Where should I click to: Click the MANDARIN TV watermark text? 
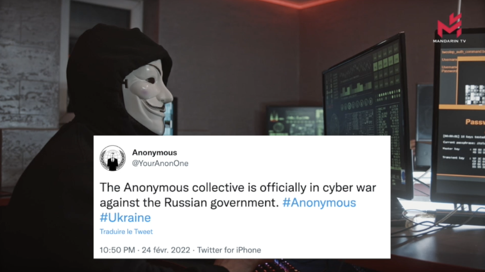450,41
